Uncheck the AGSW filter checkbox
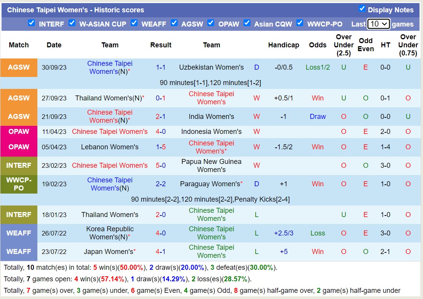Viewport: 423px width, 299px height. pos(174,23)
